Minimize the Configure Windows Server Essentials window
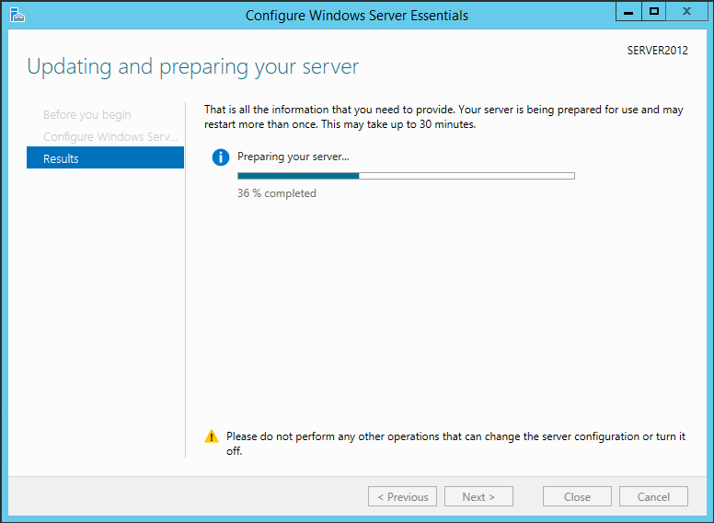The height and width of the screenshot is (523, 714). point(628,11)
